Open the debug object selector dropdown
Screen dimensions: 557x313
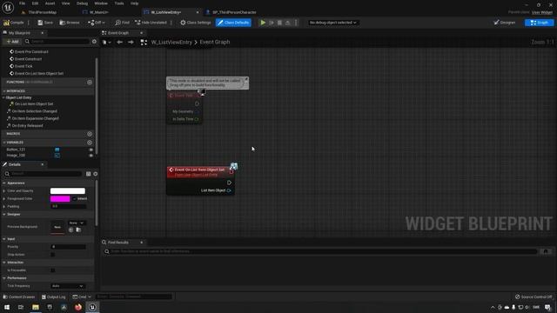click(332, 23)
